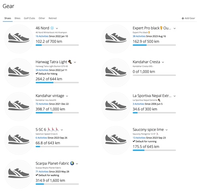Click the '102.2 of 700 km' text
This screenshot has height=191, width=198.
[49, 41]
